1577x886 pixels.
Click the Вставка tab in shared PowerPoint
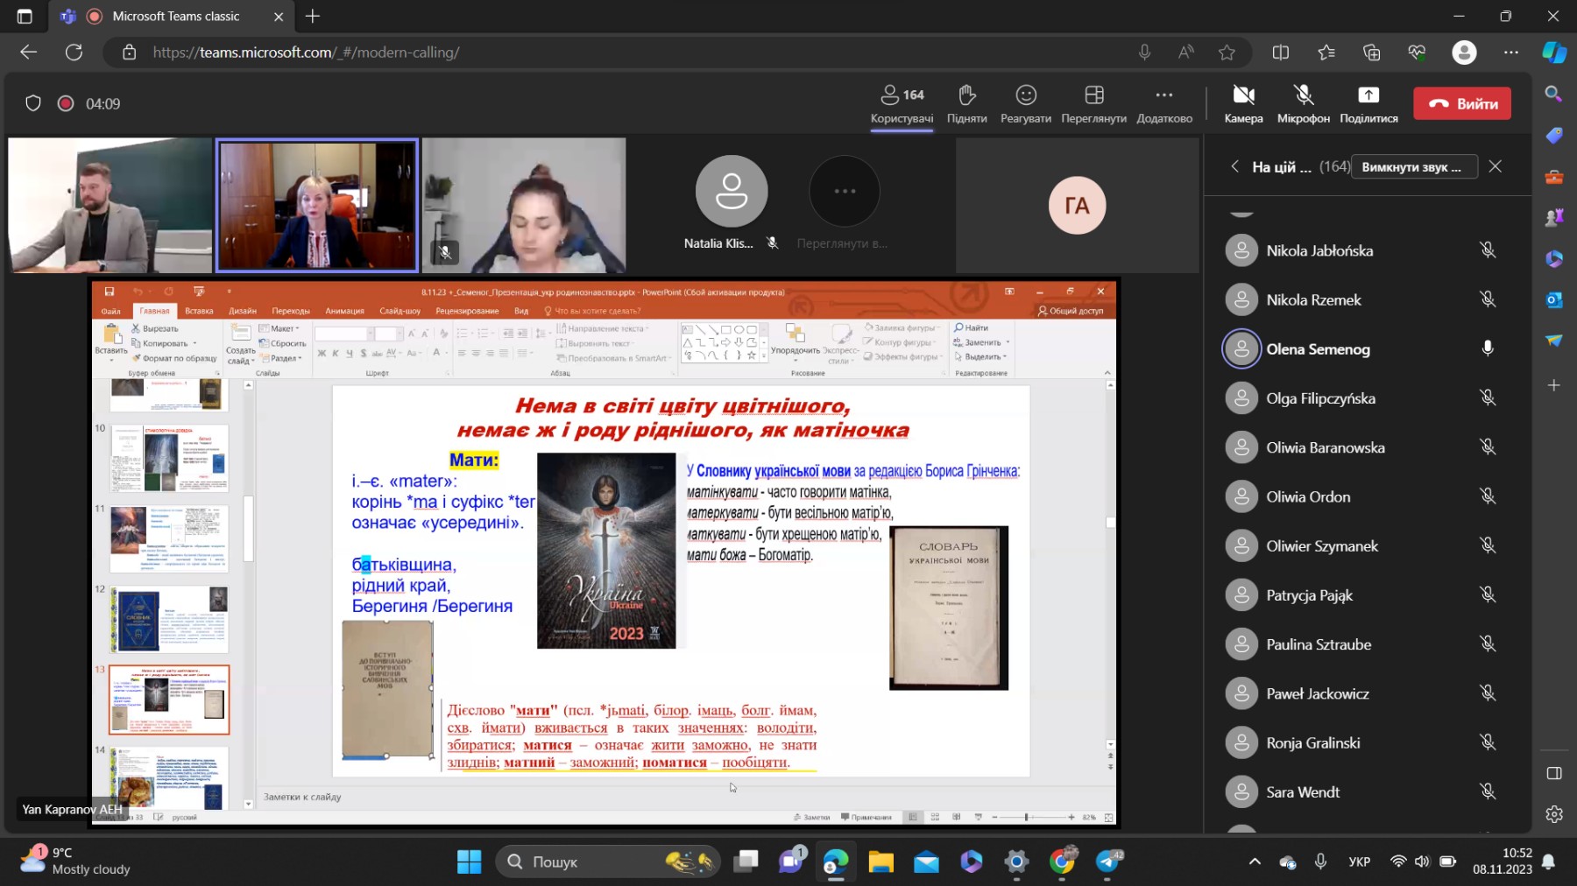pos(199,311)
